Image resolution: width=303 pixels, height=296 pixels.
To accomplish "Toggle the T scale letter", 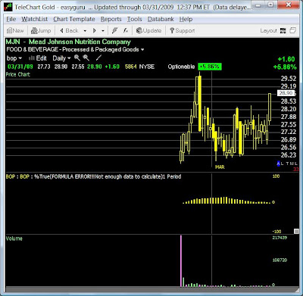I will point(288,164).
